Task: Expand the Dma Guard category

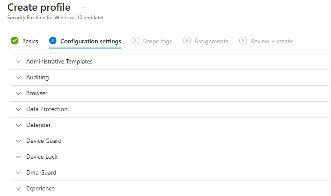Action: 41,173
